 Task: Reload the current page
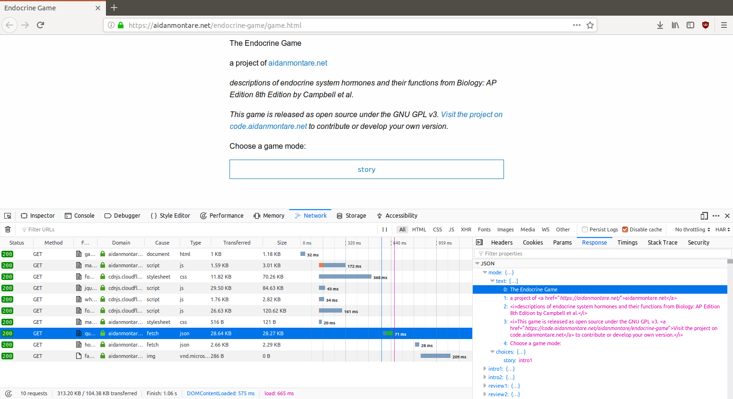[40, 25]
